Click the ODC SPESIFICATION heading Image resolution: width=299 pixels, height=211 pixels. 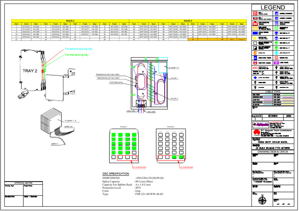click(x=116, y=174)
